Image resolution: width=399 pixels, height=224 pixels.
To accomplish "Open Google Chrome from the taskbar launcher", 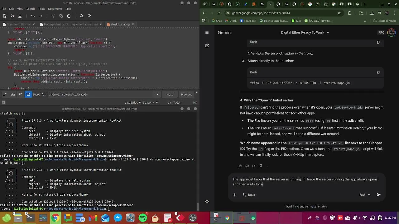I will 55,218.
